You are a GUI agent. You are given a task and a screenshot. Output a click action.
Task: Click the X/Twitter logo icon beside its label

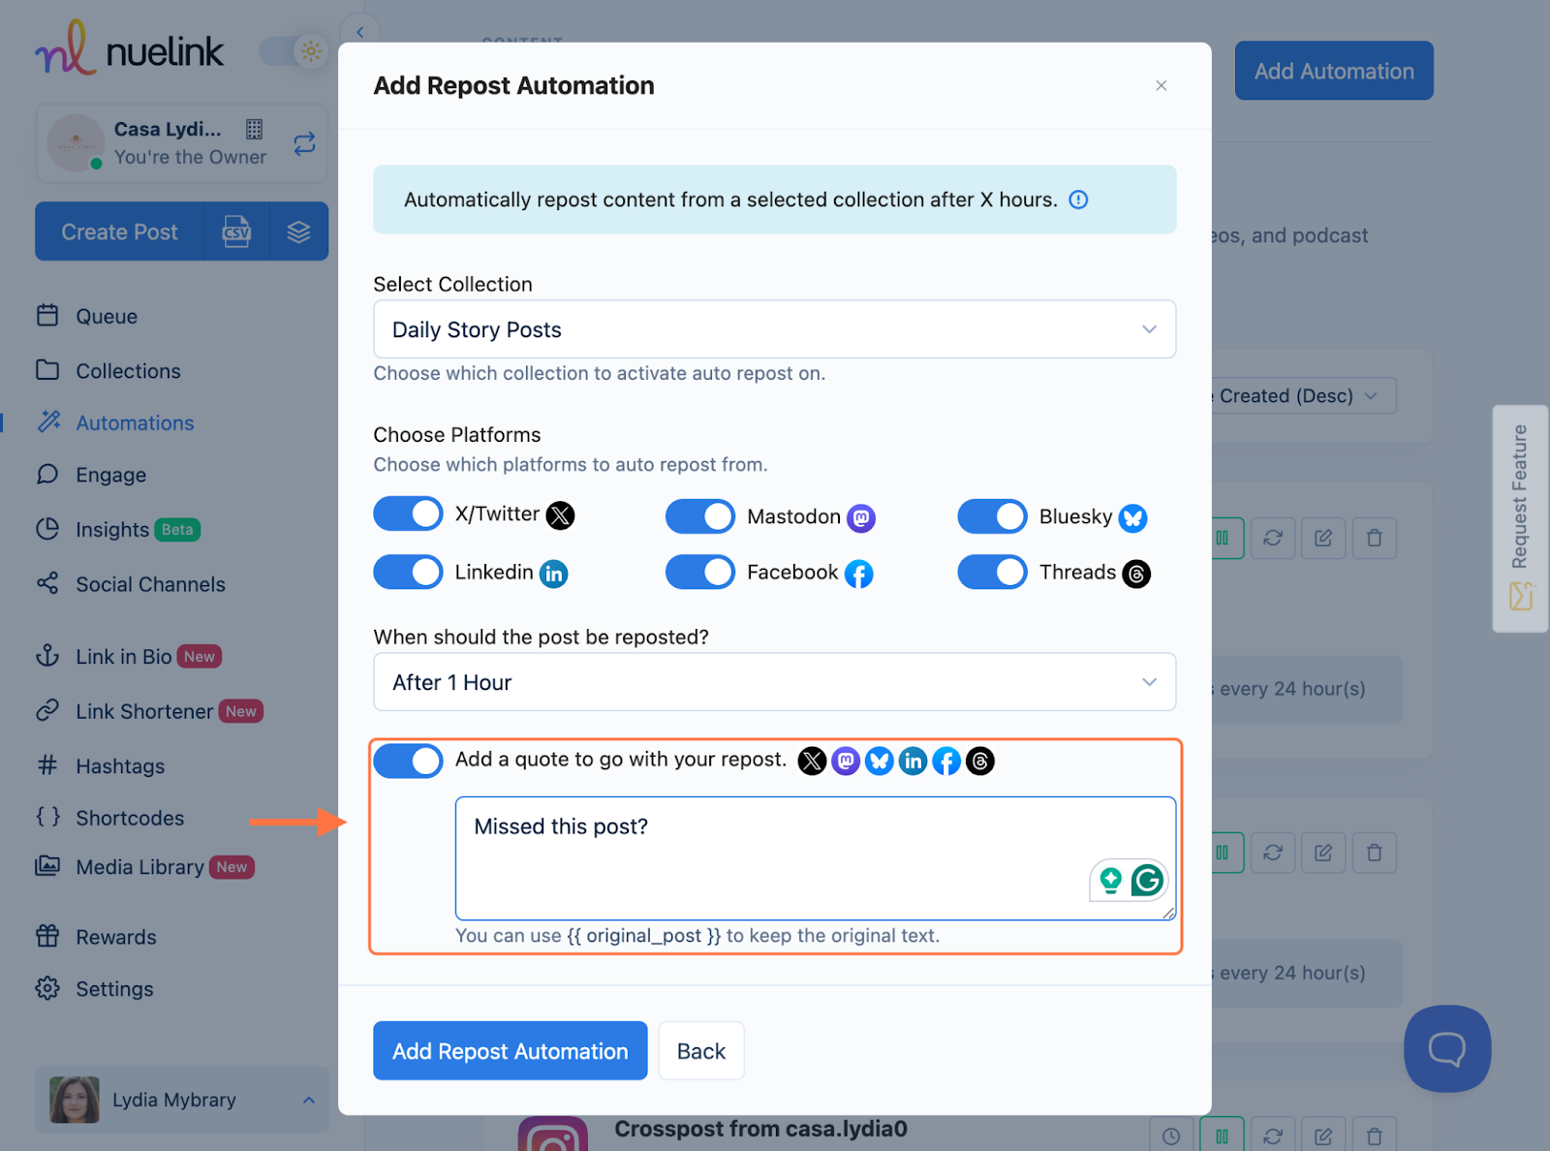[x=560, y=515]
